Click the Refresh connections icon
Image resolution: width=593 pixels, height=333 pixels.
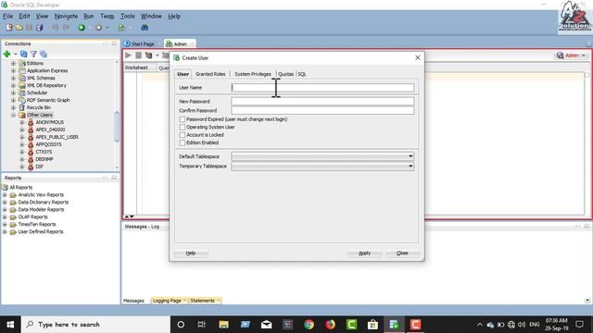coord(23,54)
